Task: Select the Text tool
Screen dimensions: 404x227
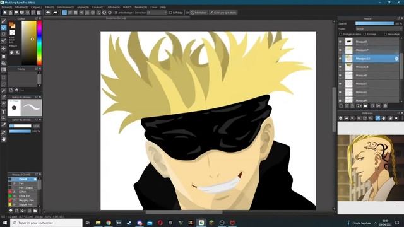Action: click(x=4, y=112)
